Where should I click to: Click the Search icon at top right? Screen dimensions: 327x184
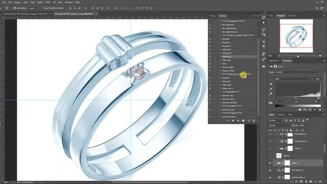[x=317, y=8]
